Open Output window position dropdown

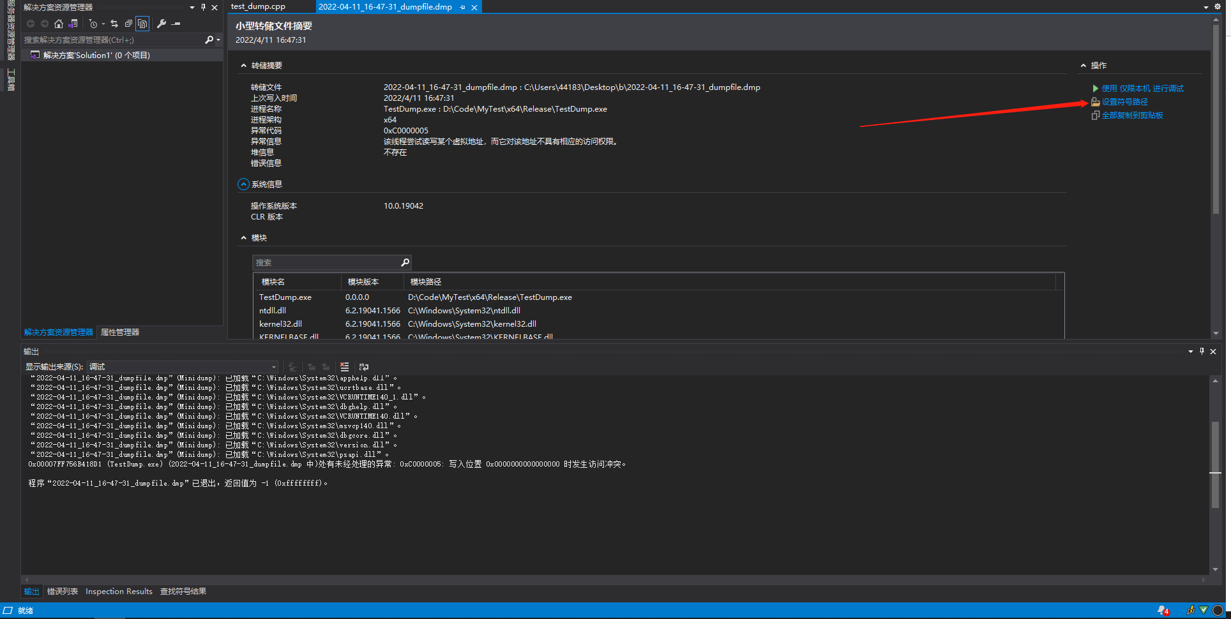1190,352
